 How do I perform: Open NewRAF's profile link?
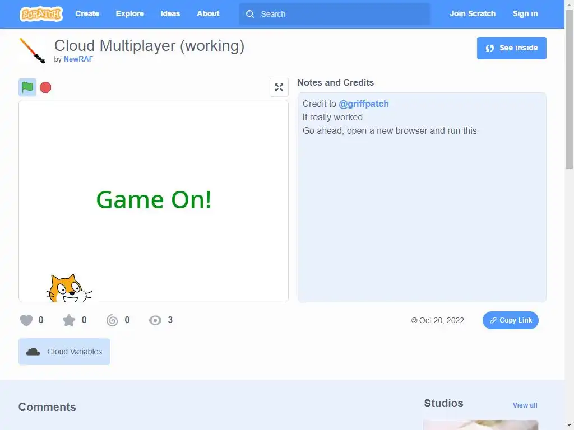[78, 59]
